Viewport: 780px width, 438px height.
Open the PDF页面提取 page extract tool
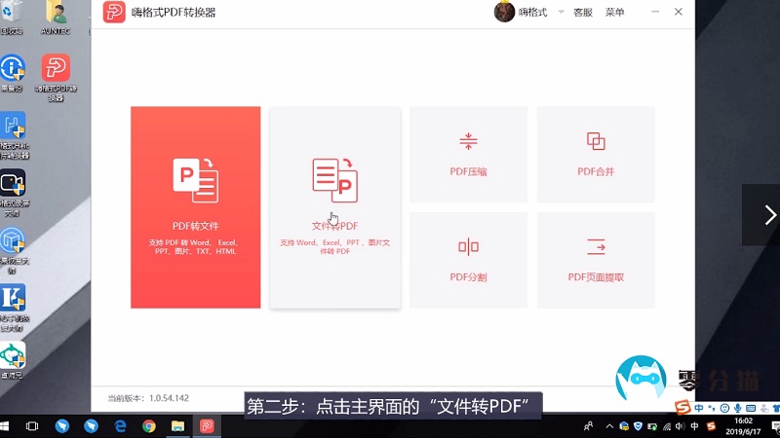596,259
